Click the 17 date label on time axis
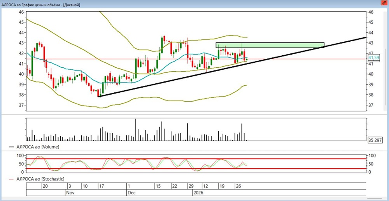Image resolution: width=389 pixels, height=201 pixels. pos(101,186)
